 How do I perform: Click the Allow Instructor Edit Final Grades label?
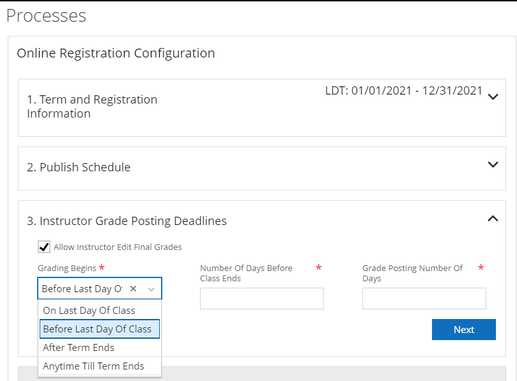[118, 247]
